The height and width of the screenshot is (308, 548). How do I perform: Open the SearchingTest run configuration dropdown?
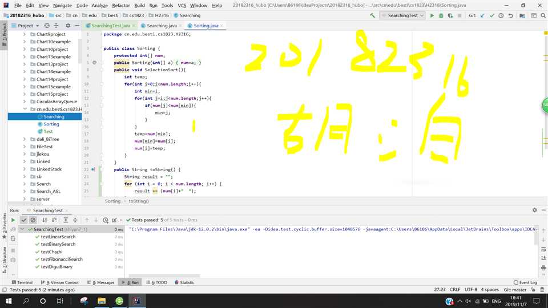402,15
